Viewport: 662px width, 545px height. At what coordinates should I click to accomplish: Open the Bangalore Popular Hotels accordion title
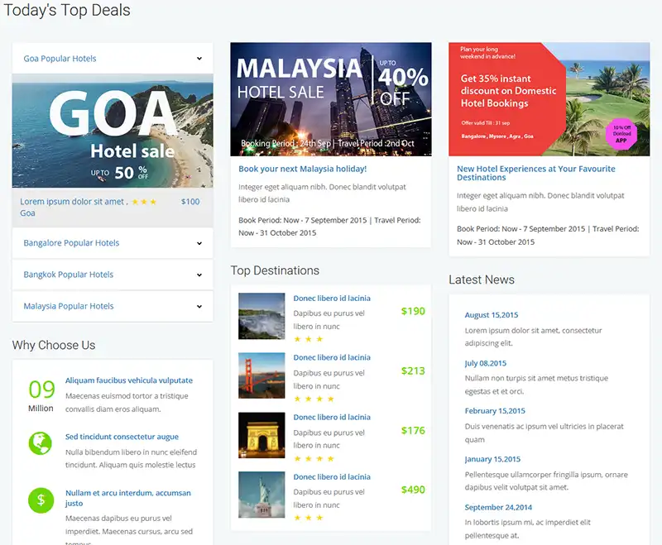pyautogui.click(x=71, y=243)
